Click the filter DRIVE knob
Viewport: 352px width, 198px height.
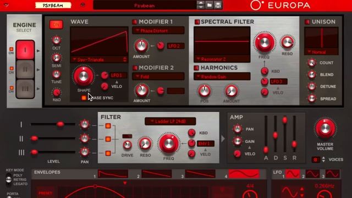[127, 145]
